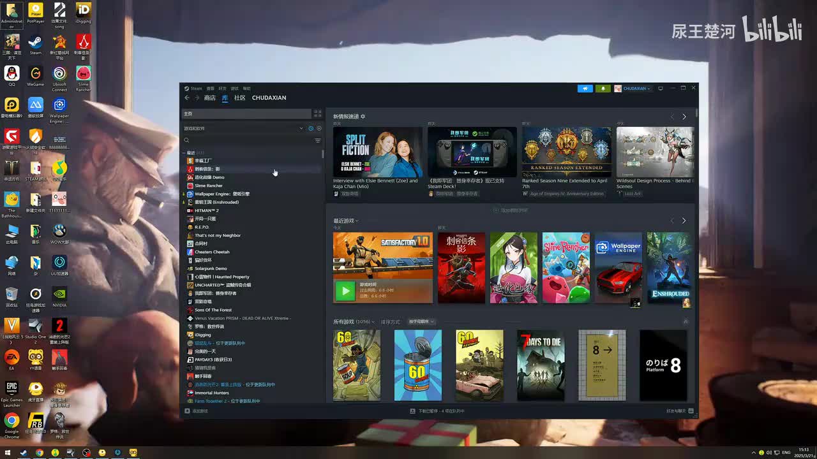Switch library to grid collections view
817x459 pixels.
(317, 113)
